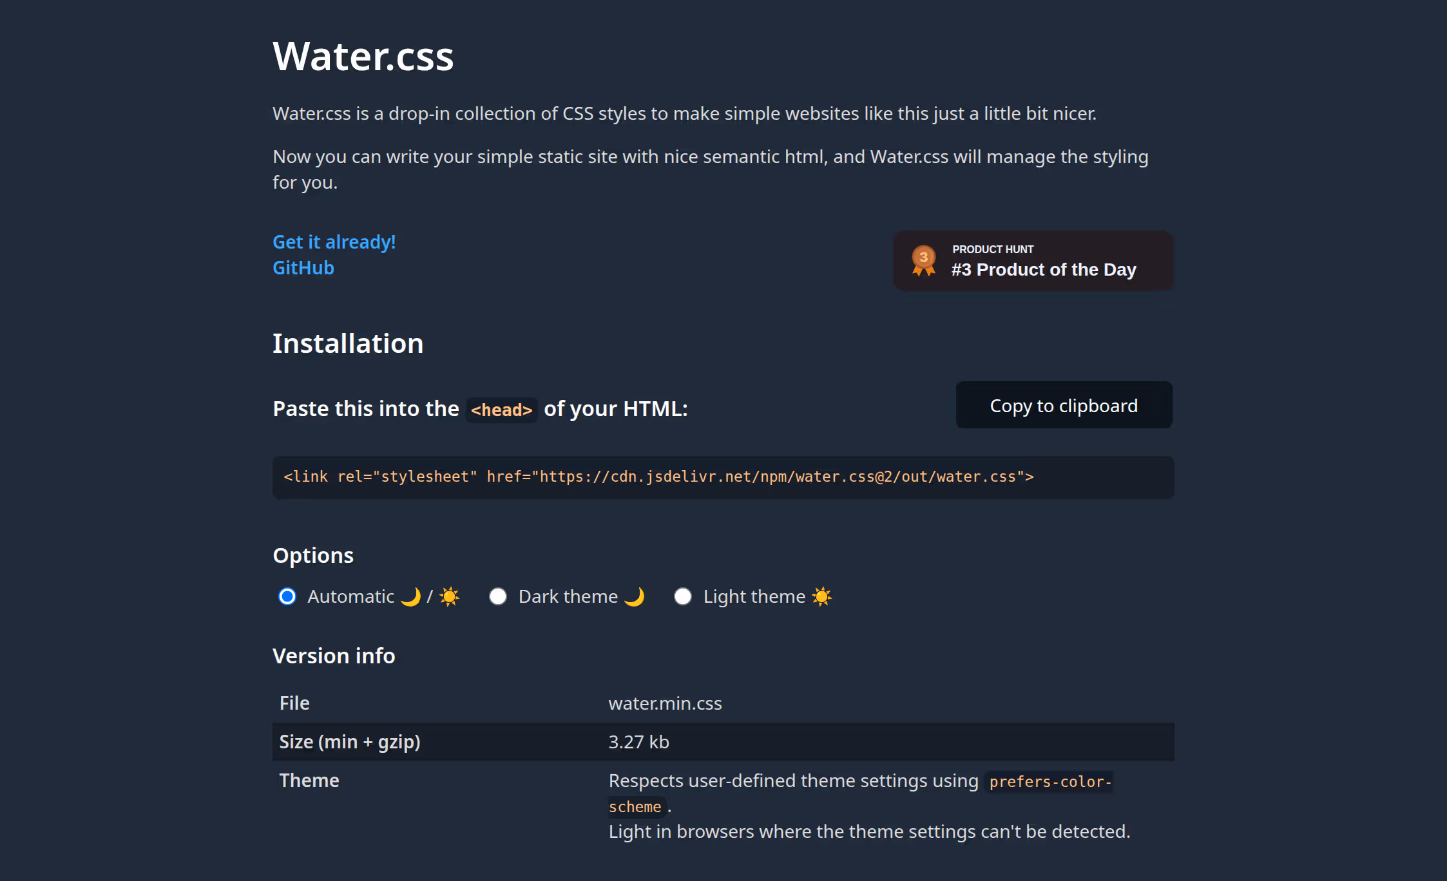Click the Get it already! link
The width and height of the screenshot is (1447, 881).
tap(334, 242)
